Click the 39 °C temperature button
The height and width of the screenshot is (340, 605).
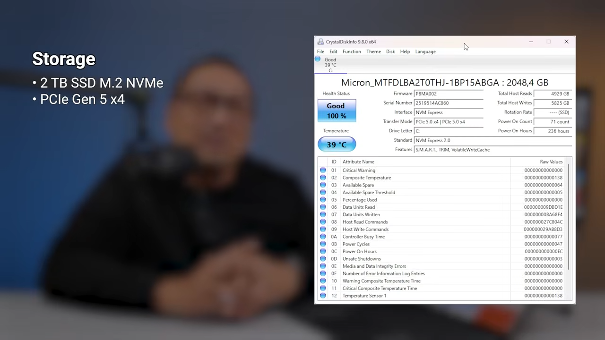click(x=337, y=144)
